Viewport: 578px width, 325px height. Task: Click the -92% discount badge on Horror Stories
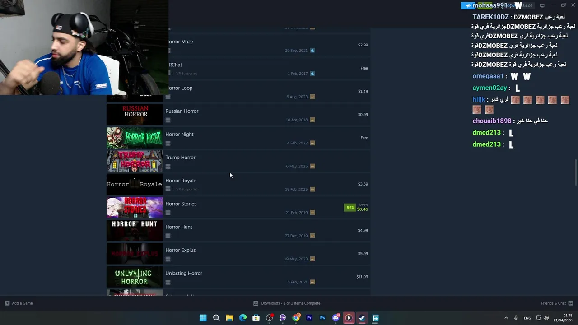click(x=350, y=208)
